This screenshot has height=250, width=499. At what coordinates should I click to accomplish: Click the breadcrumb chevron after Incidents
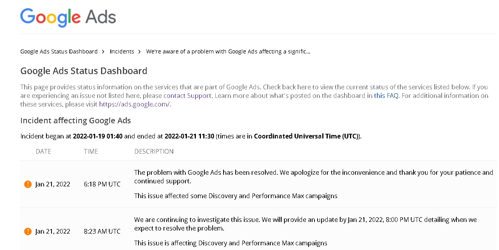click(x=140, y=51)
